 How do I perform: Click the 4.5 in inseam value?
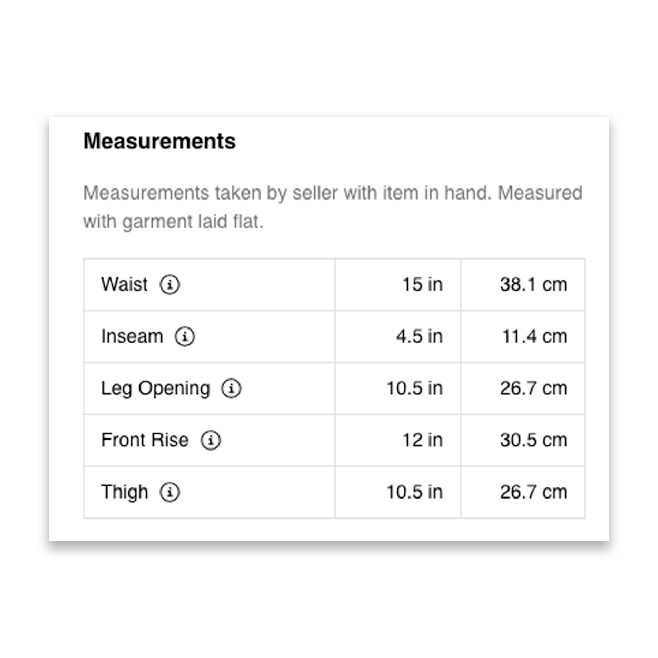pyautogui.click(x=419, y=336)
